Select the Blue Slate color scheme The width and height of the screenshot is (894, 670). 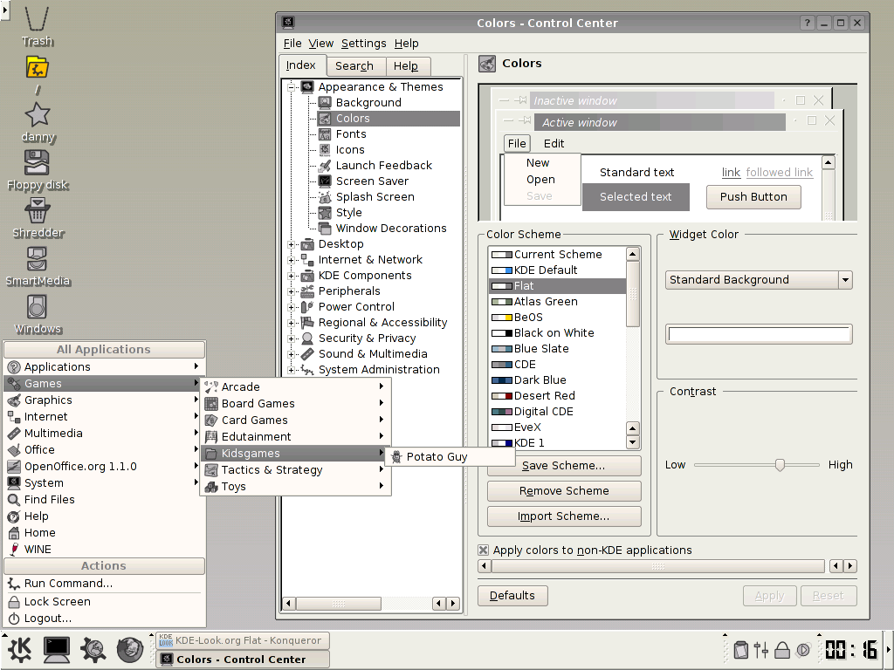coord(557,349)
